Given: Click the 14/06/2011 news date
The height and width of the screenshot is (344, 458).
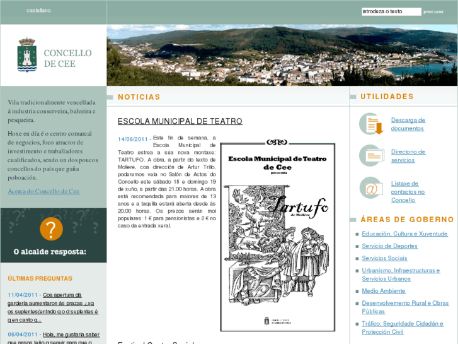Looking at the screenshot, I should pyautogui.click(x=132, y=139).
